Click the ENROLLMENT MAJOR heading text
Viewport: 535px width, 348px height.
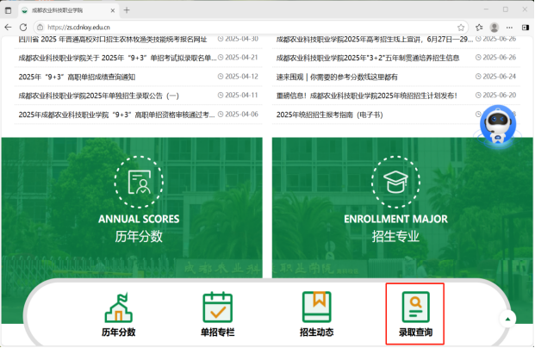pos(395,219)
